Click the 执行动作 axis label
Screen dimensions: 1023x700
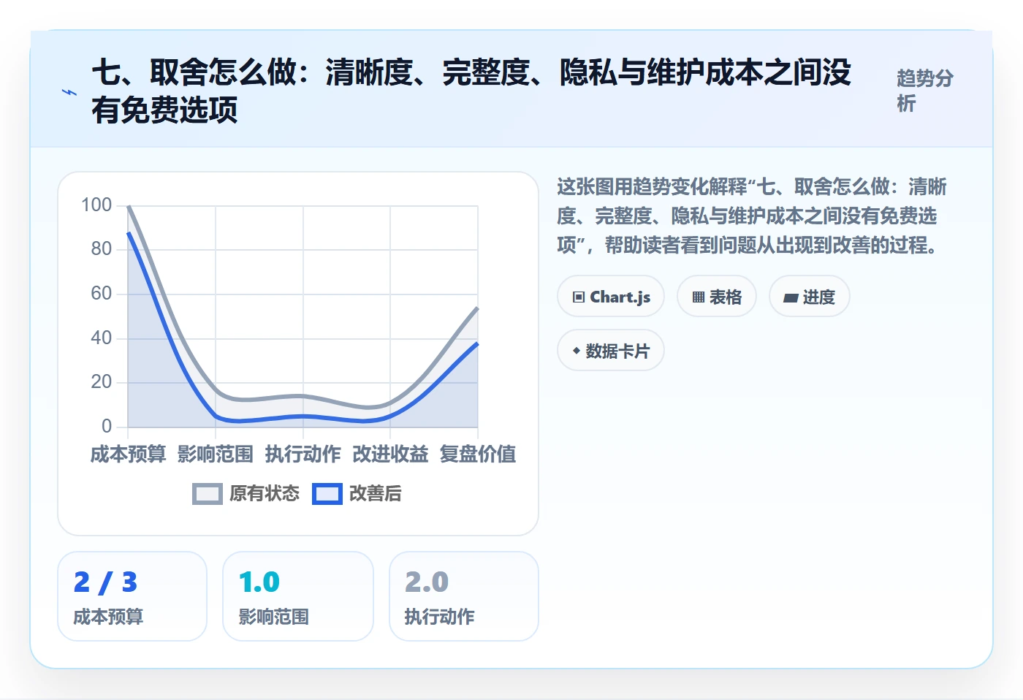(303, 454)
